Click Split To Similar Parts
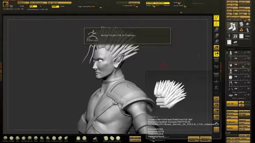 (x=238, y=139)
